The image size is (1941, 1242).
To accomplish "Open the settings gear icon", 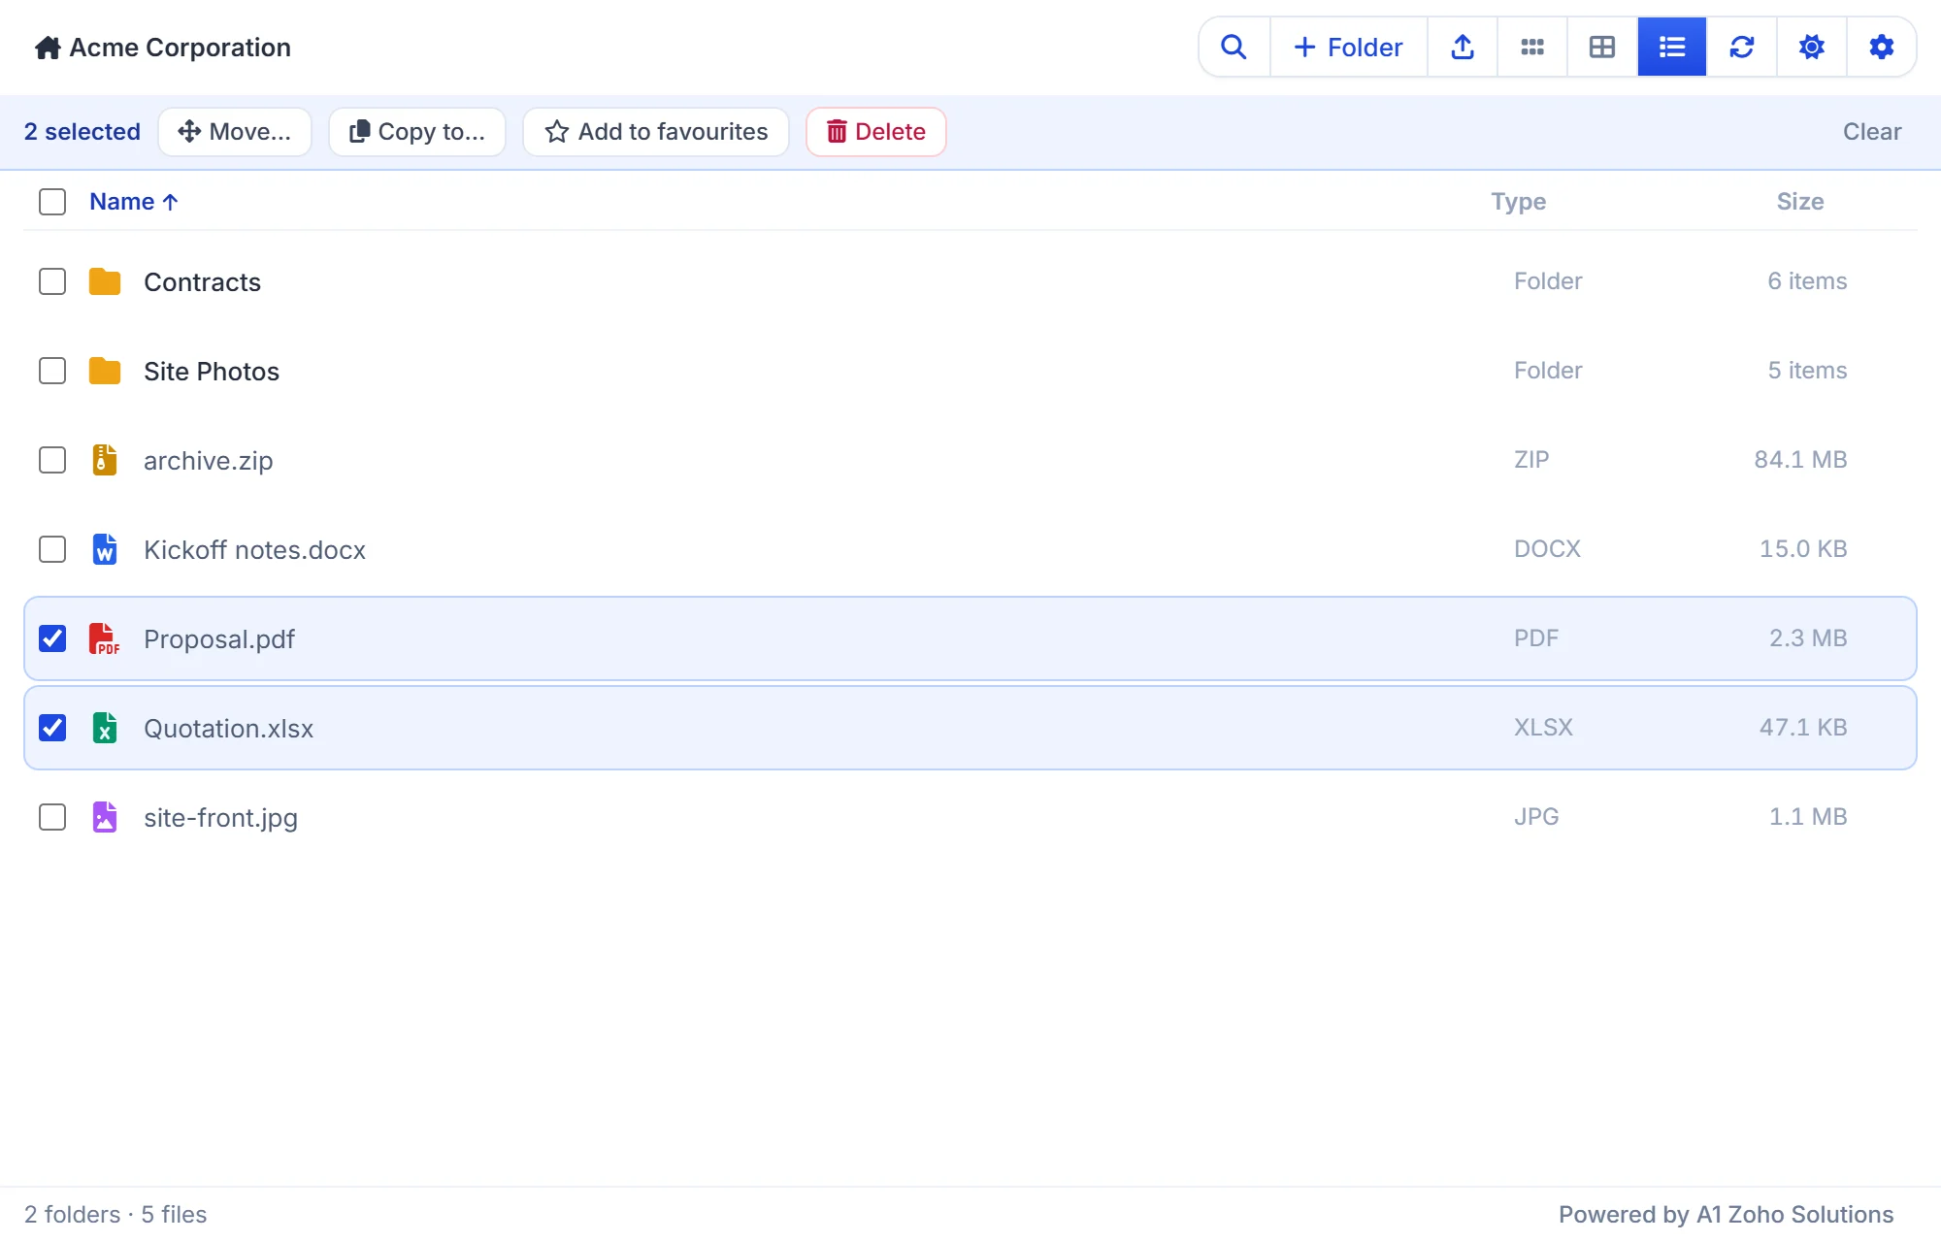I will (x=1882, y=47).
